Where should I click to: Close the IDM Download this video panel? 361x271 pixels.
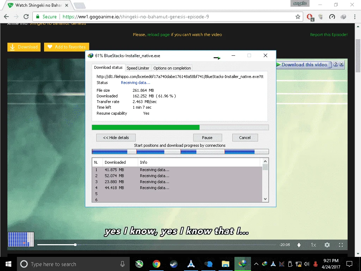[342, 64]
